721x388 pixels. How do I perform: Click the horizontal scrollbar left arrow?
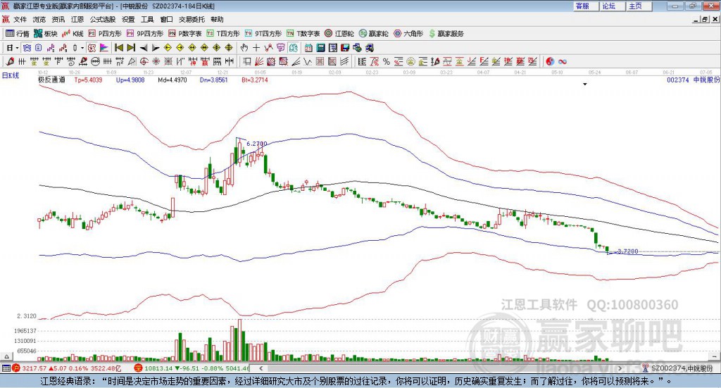tap(261, 368)
